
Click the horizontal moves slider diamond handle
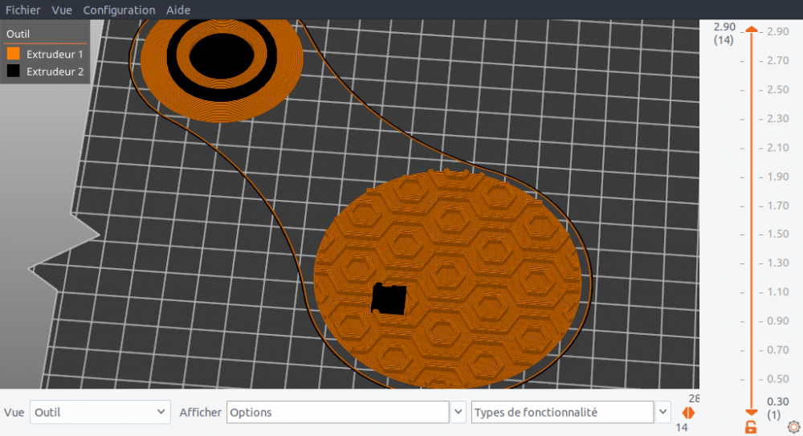click(x=688, y=413)
